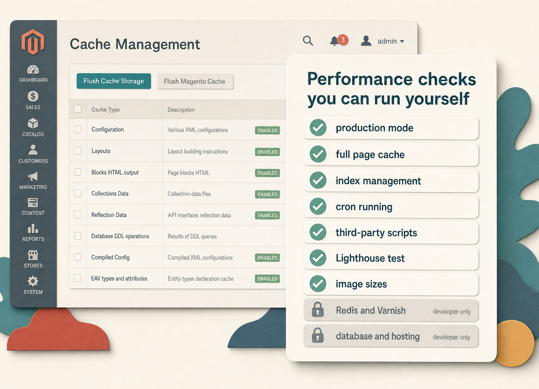Select the index management check item

tap(391, 181)
